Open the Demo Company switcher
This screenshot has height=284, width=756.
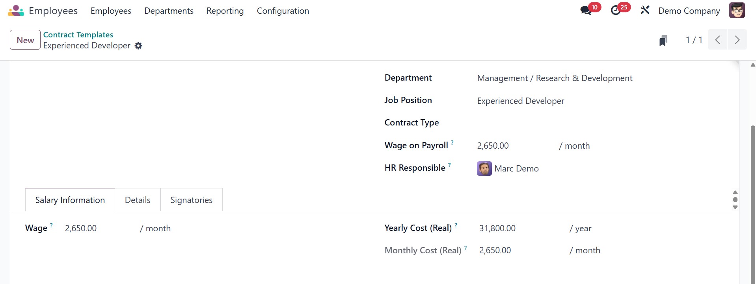click(689, 11)
